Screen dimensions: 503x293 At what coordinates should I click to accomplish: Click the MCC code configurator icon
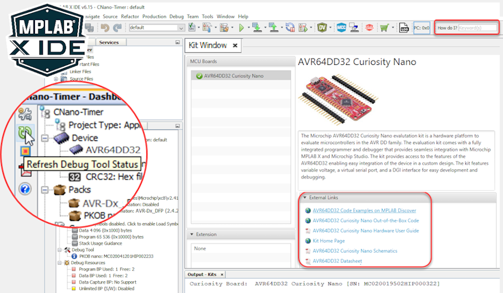pyautogui.click(x=341, y=27)
